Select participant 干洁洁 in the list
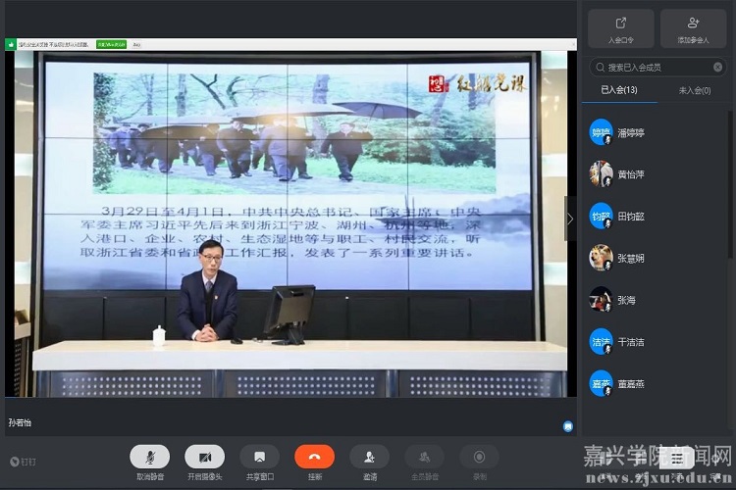 click(631, 342)
